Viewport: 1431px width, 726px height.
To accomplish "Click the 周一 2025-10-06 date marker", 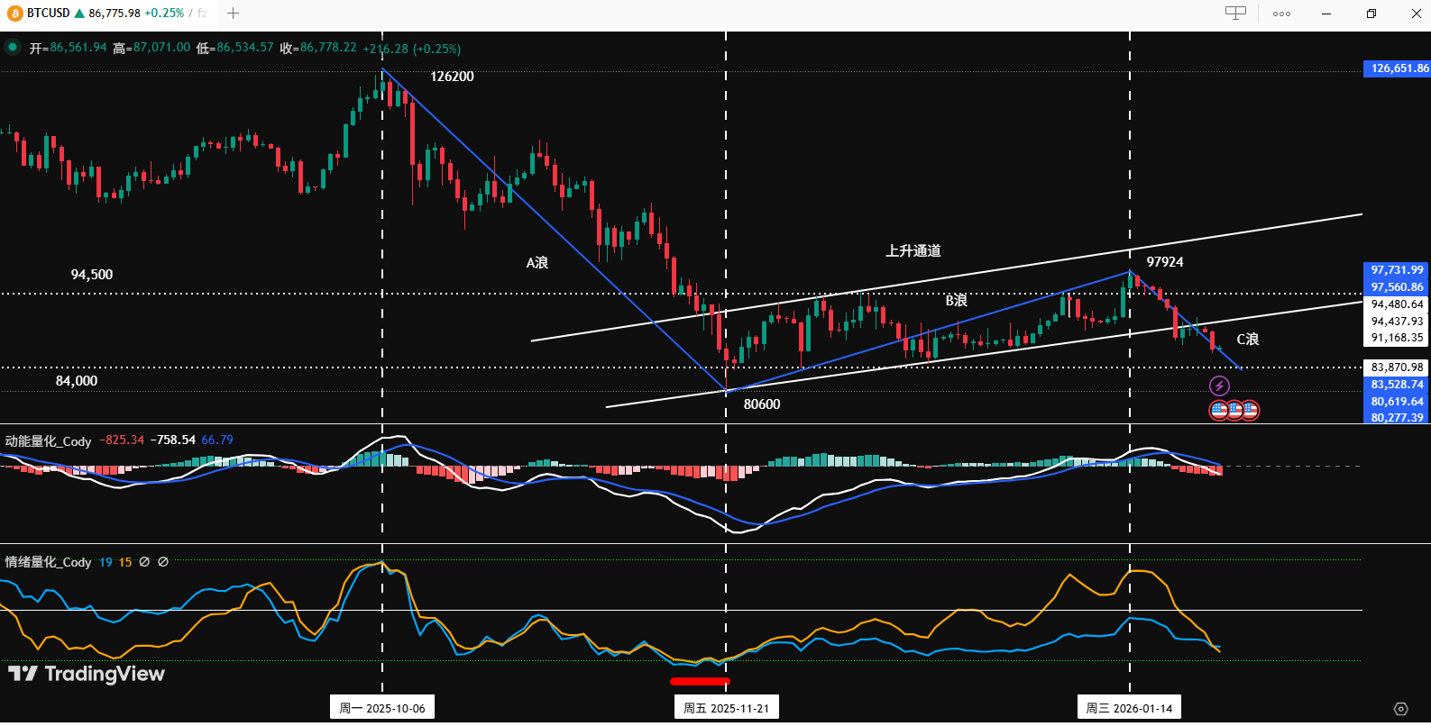I will 382,708.
